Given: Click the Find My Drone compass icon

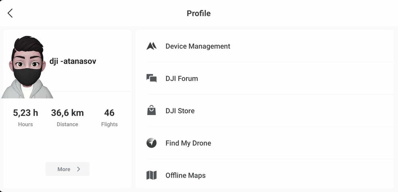Looking at the screenshot, I should (x=151, y=143).
